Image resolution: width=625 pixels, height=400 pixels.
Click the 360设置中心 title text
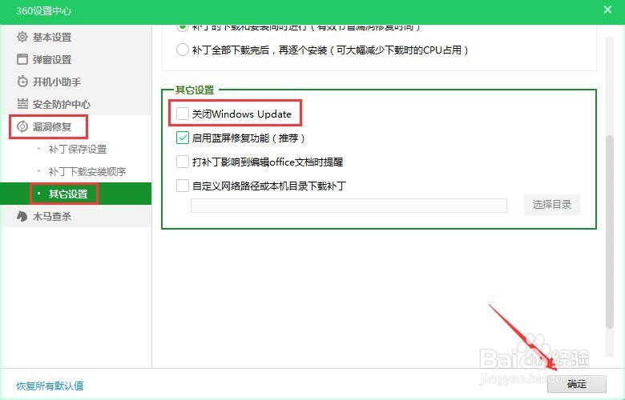44,10
